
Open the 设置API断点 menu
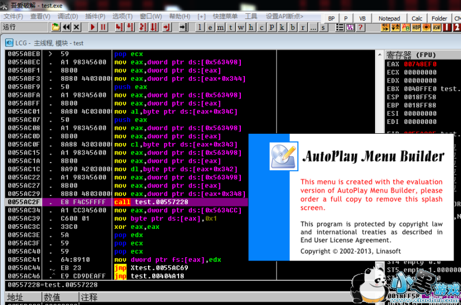[x=284, y=16]
